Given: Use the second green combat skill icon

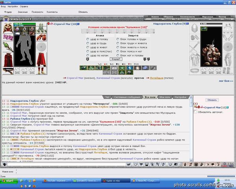Looking at the screenshot, I should 91,68.
